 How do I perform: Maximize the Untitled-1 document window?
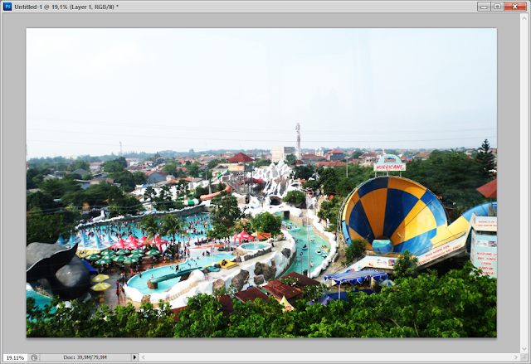coord(497,7)
